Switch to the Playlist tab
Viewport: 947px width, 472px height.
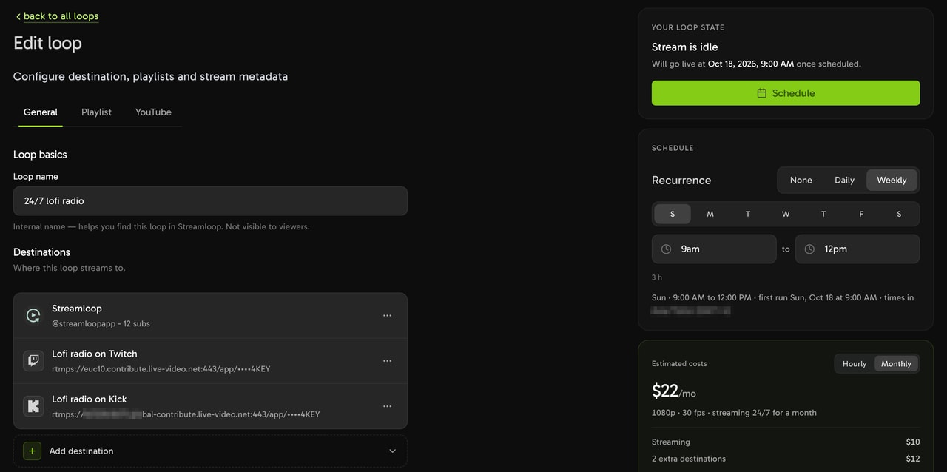(x=96, y=112)
